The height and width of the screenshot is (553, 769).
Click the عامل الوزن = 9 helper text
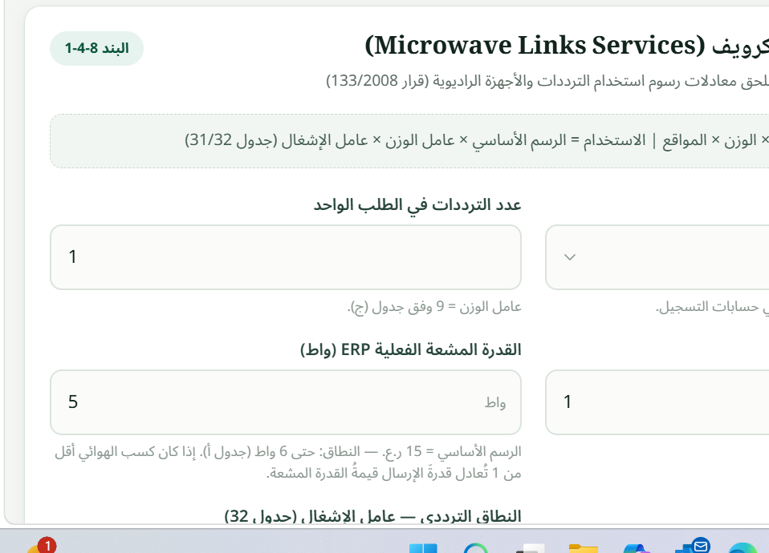click(x=434, y=307)
